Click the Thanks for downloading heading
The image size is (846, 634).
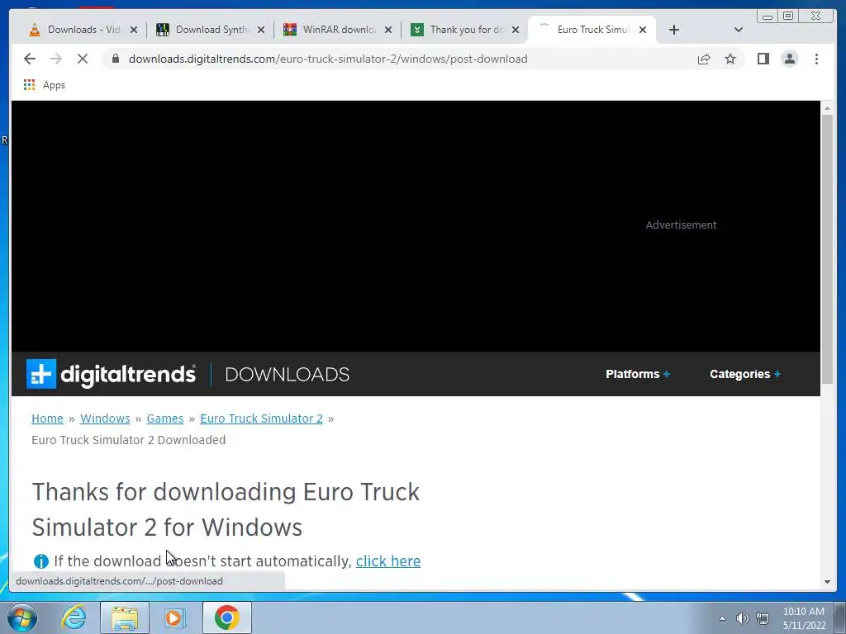click(226, 509)
